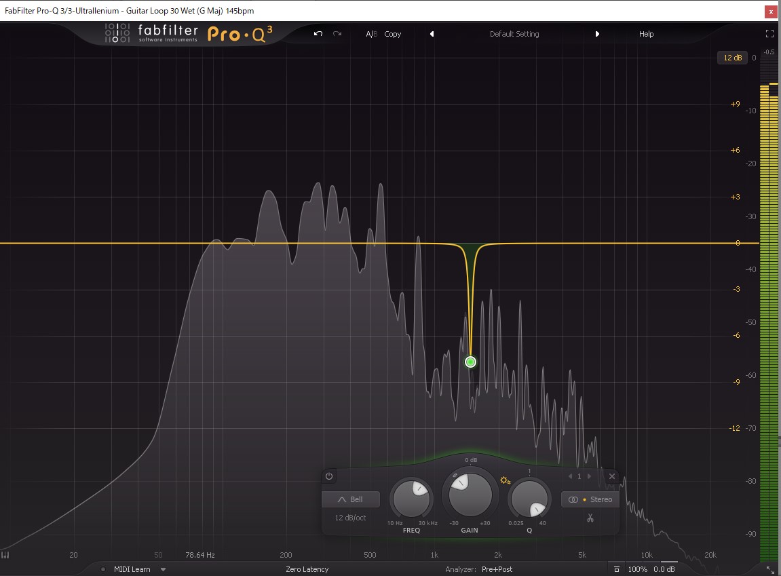Toggle the band power button
781x576 pixels.
point(328,476)
